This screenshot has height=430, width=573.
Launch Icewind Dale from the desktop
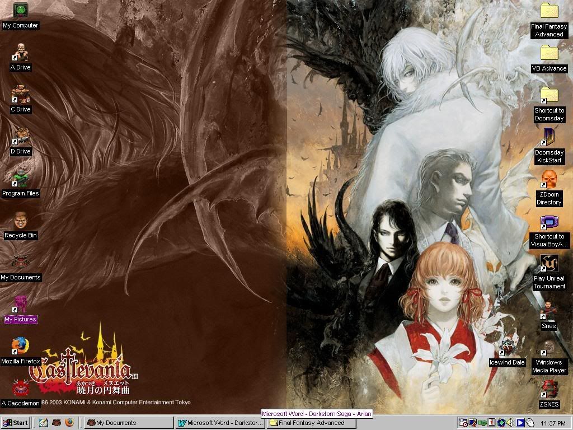pos(507,353)
